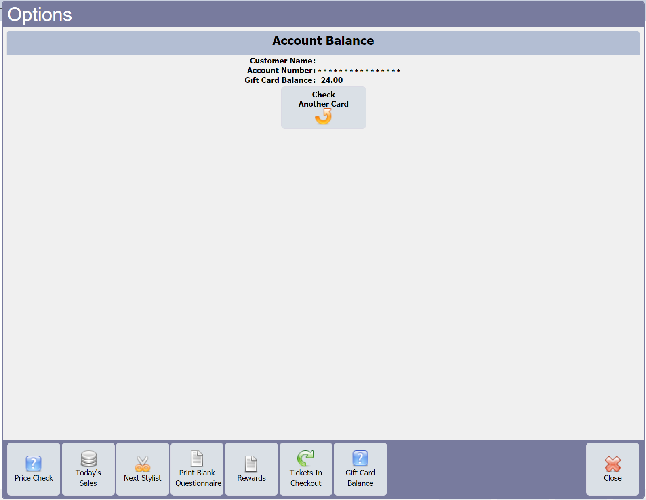Image resolution: width=646 pixels, height=500 pixels.
Task: View Today's Sales
Action: (x=88, y=469)
